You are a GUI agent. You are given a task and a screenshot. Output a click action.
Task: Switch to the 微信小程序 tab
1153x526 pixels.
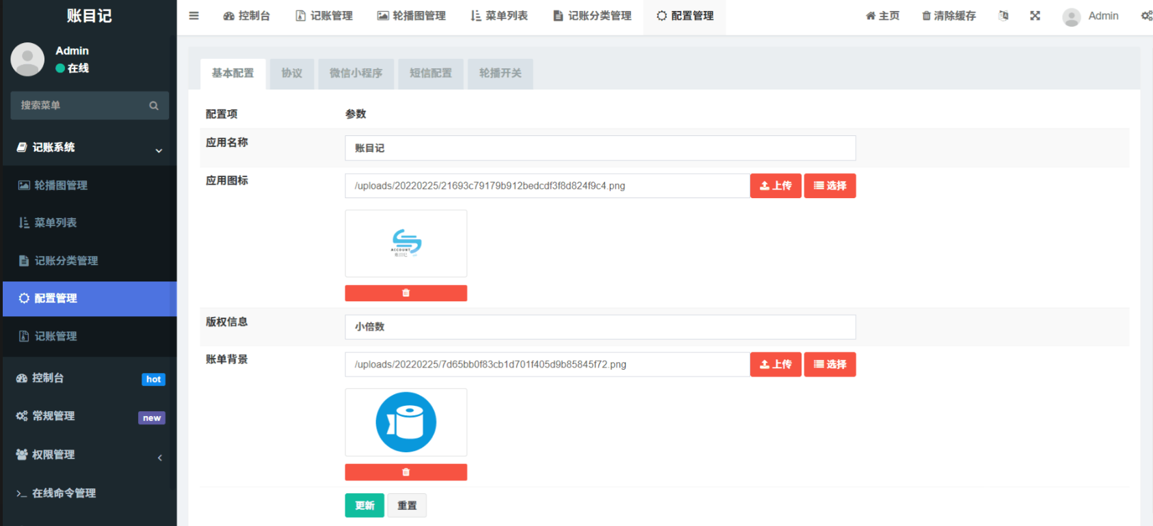[x=356, y=73]
